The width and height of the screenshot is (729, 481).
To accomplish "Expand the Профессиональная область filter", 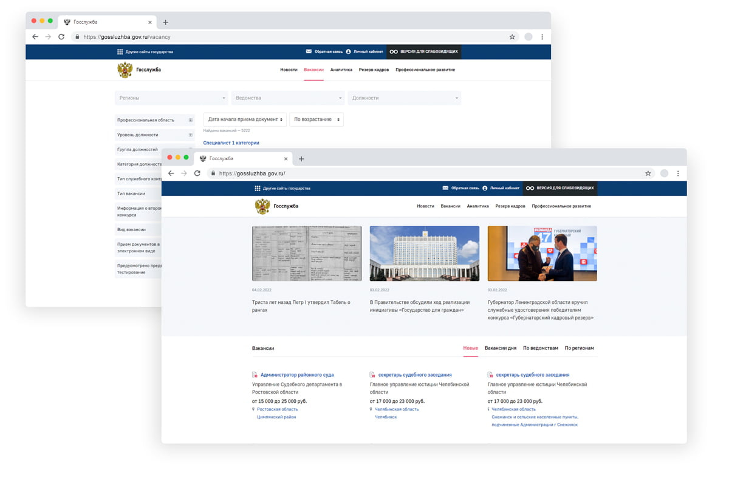I will 190,120.
